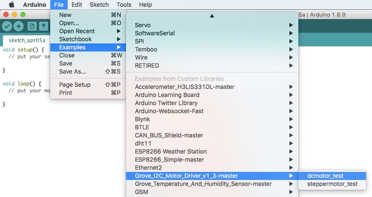Viewport: 372px width, 197px height.
Task: Click the Open sketch toolbar icon
Action: 43,26
